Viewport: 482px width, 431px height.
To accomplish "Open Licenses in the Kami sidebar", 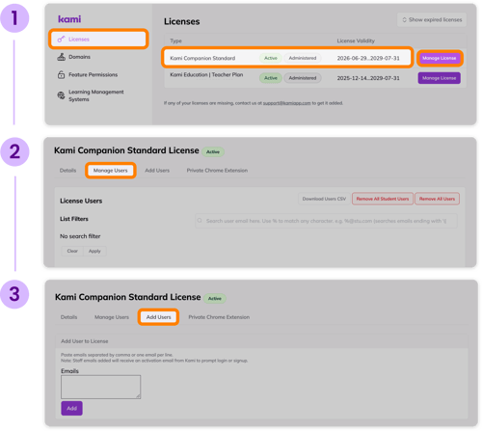I will point(98,40).
